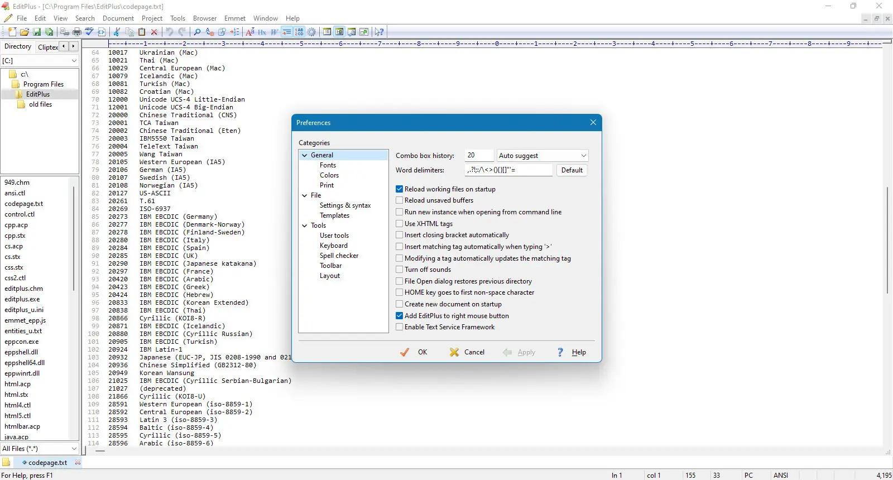The image size is (893, 480).
Task: Click the printer icon in toolbar
Action: pos(77,32)
